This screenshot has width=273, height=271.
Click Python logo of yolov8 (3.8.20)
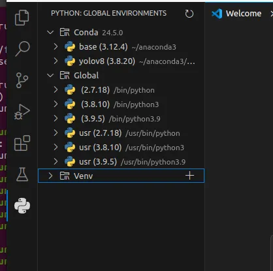pos(70,61)
